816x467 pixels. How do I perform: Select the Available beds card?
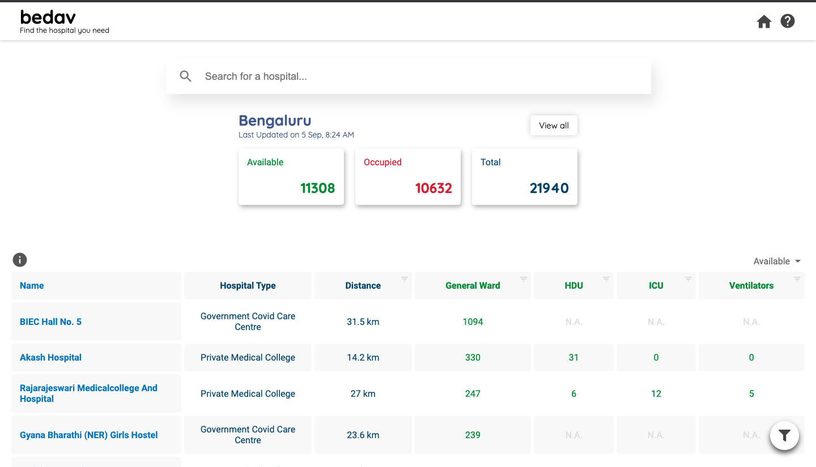tap(291, 177)
